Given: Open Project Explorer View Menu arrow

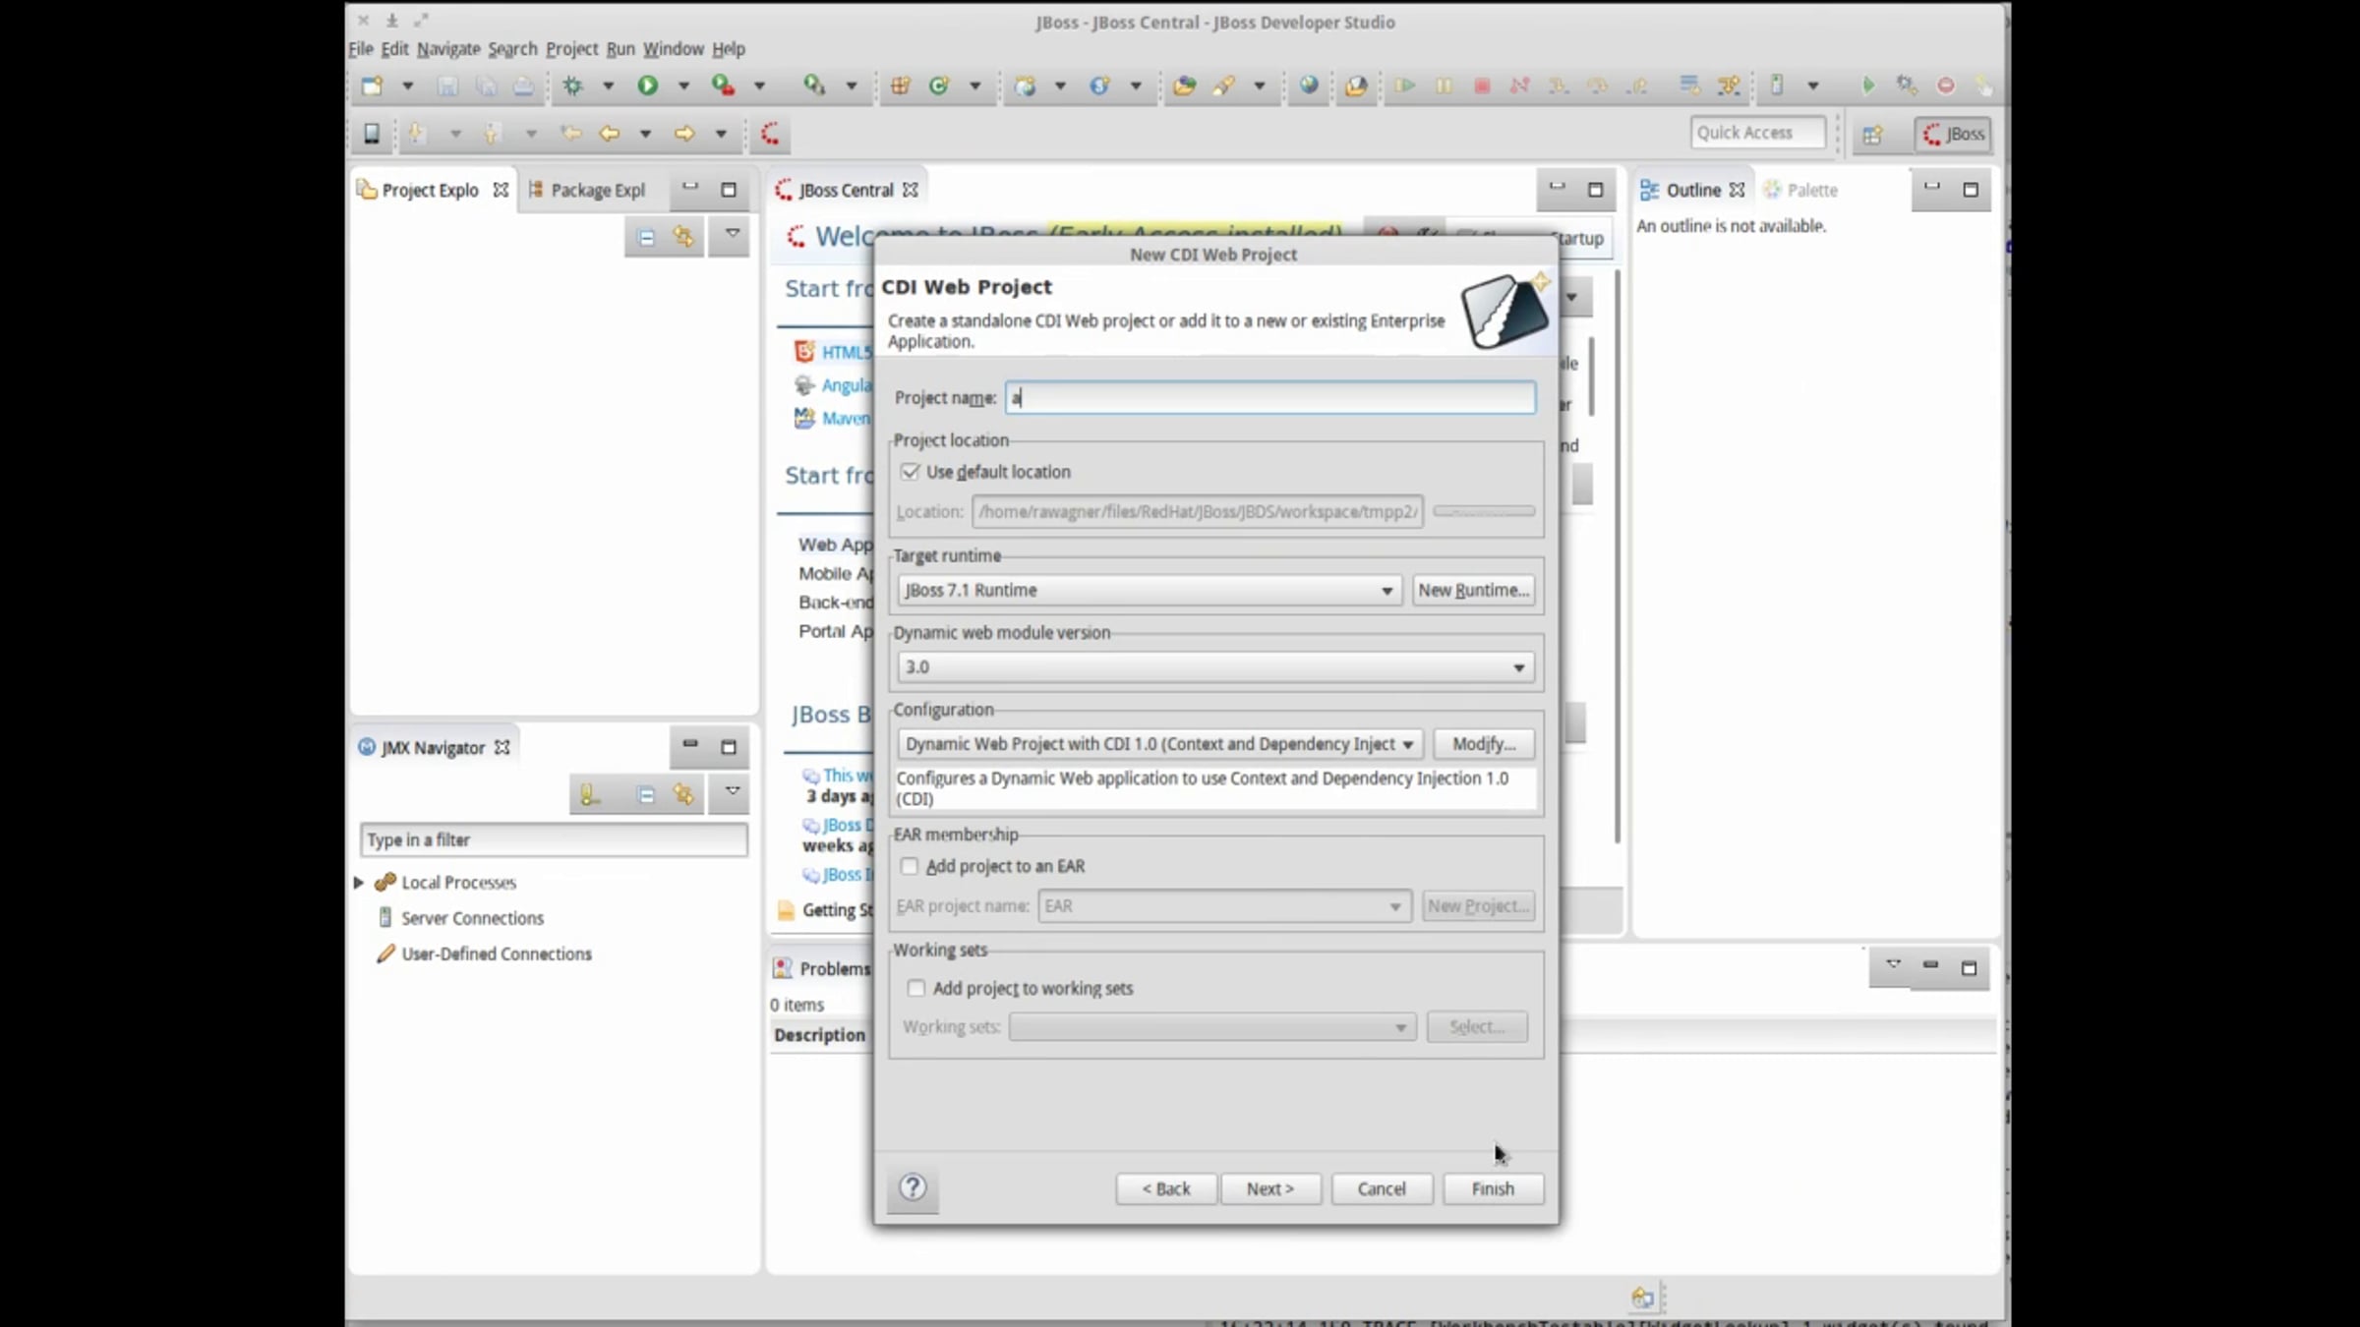Looking at the screenshot, I should click(x=732, y=235).
